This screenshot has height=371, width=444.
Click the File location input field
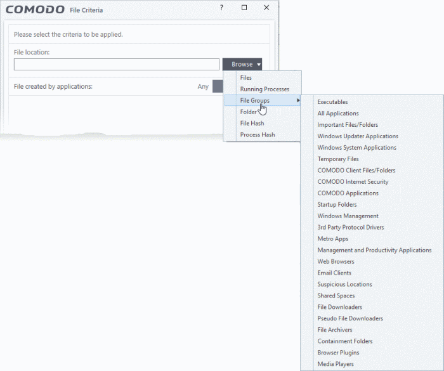[x=116, y=64]
